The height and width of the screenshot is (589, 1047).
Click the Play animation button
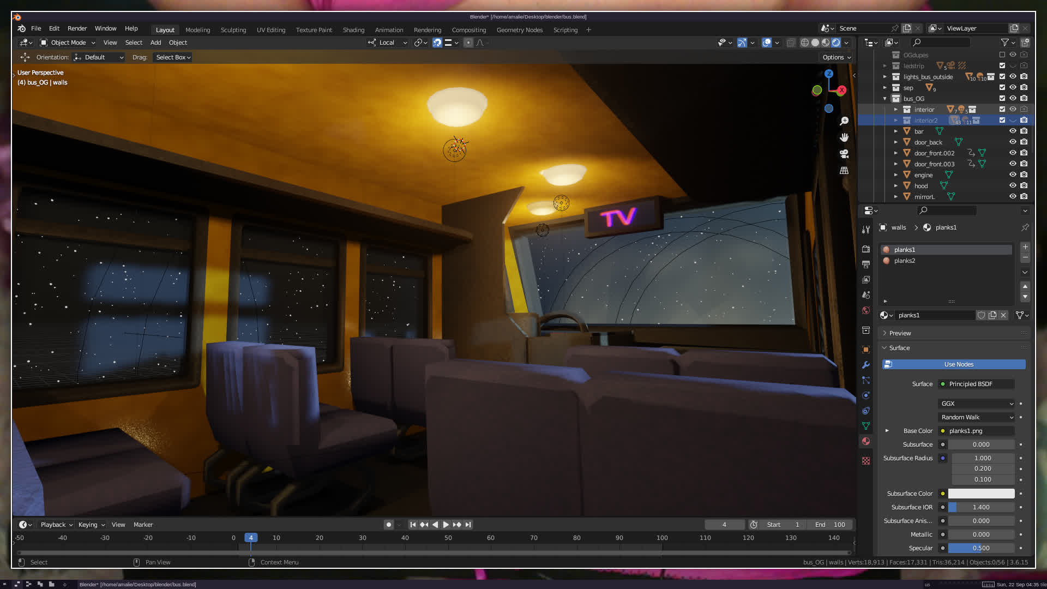click(446, 525)
